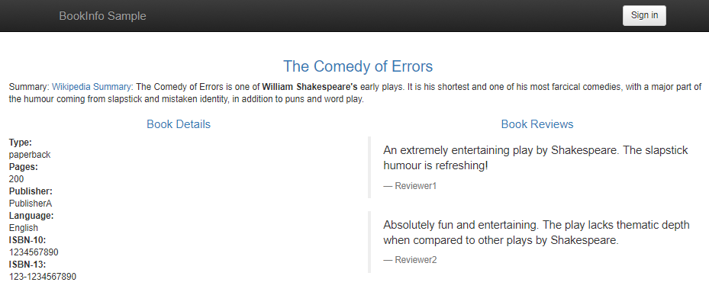This screenshot has height=308, width=709.
Task: Click the English language value
Action: click(24, 228)
